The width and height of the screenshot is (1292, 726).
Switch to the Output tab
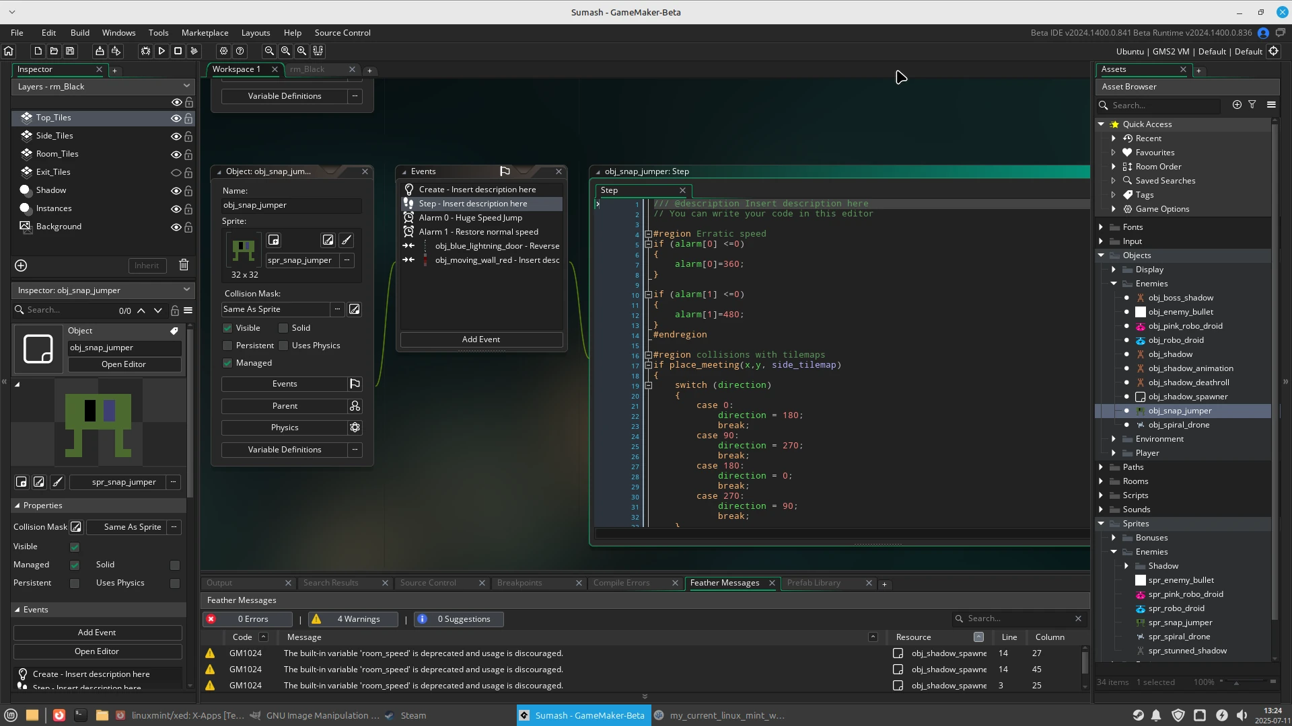[219, 583]
